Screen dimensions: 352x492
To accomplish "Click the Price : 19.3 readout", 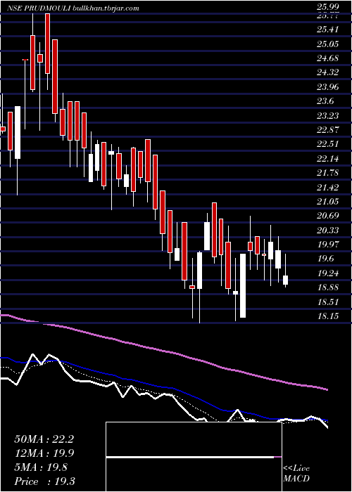I will pyautogui.click(x=44, y=481).
